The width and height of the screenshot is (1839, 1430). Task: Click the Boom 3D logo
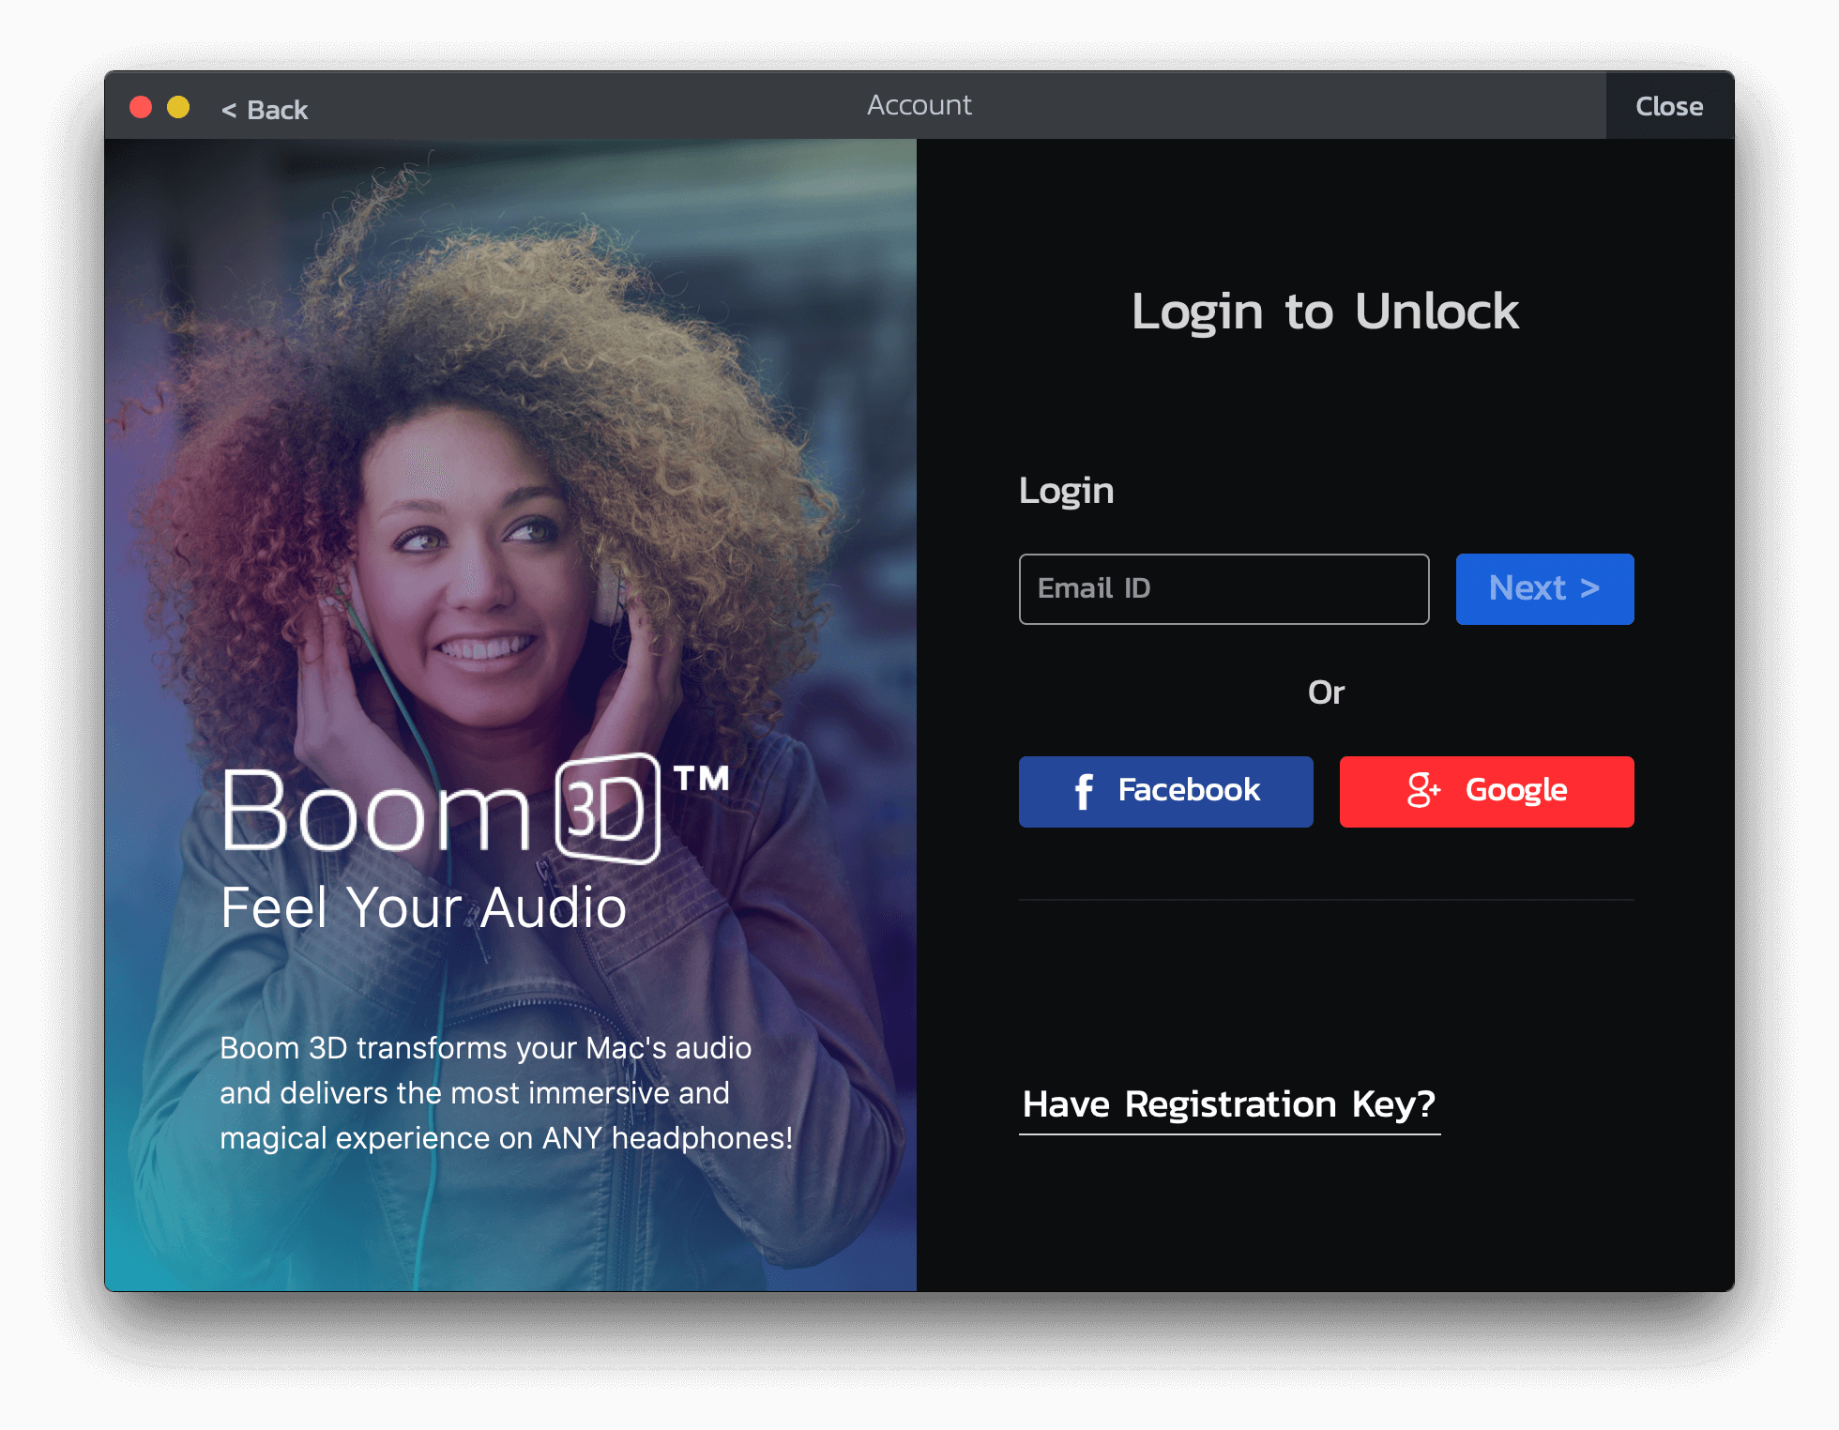pos(476,809)
